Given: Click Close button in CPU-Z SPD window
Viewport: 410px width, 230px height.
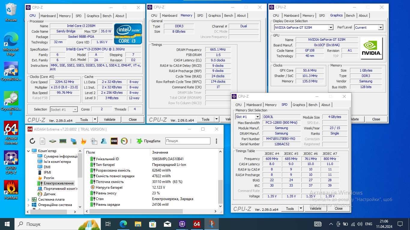Looking at the screenshot, I should click(339, 208).
